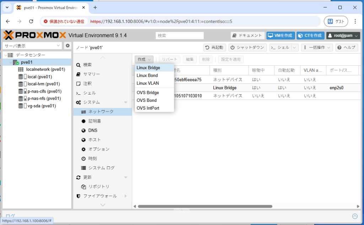Open the localnetwork (pve01) tree item
364x225 pixels.
click(45, 69)
